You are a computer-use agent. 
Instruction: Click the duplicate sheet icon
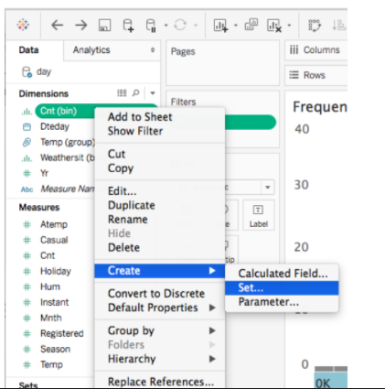(x=251, y=25)
